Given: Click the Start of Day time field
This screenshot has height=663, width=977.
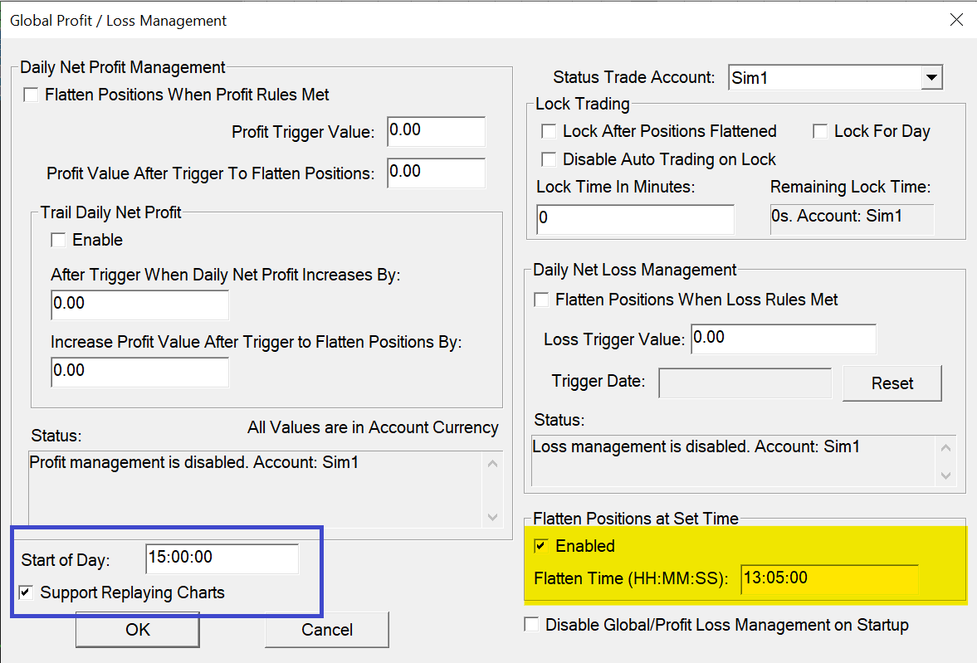Looking at the screenshot, I should pyautogui.click(x=221, y=558).
